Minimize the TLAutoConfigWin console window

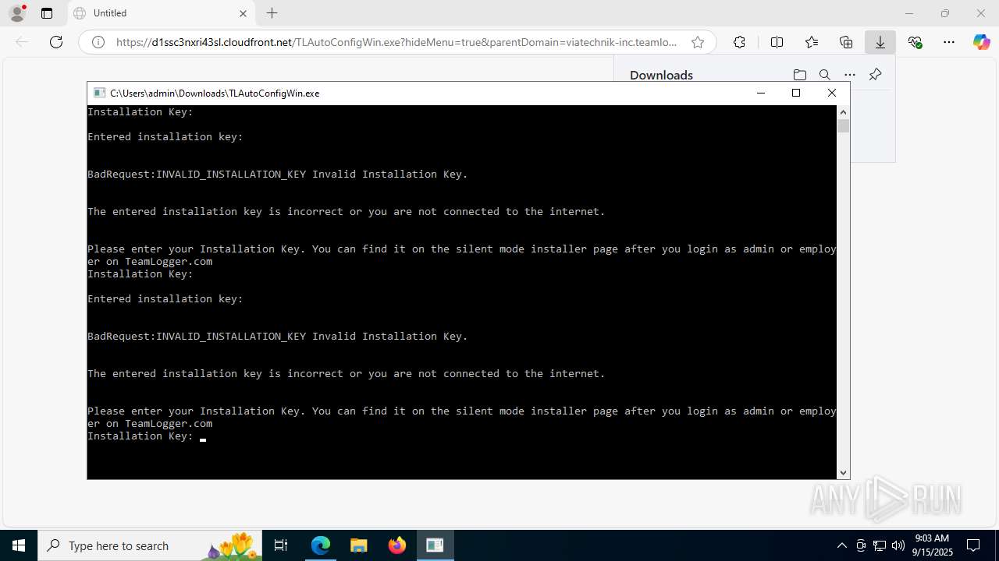(x=761, y=93)
